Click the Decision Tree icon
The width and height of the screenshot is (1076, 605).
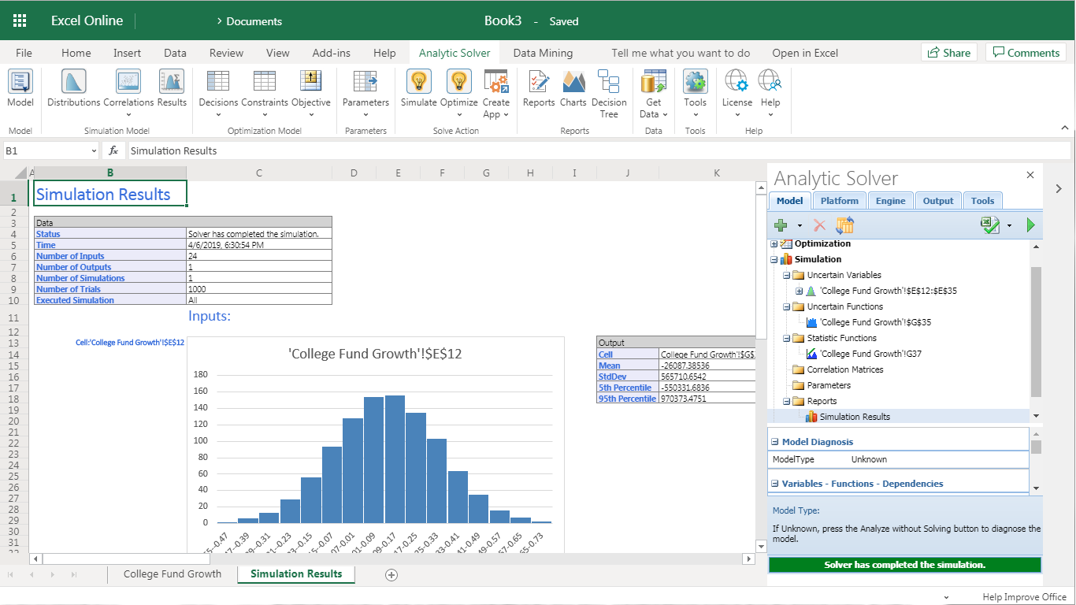coord(608,82)
